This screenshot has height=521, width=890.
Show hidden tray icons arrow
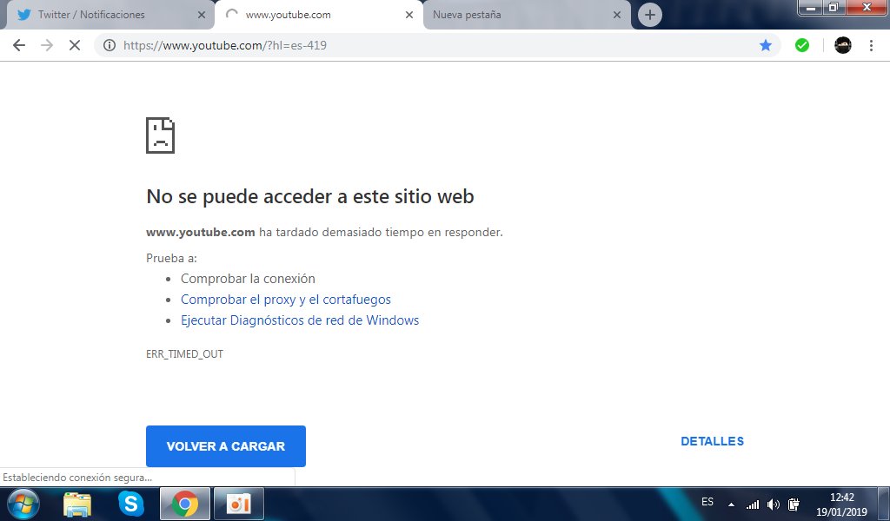coord(732,504)
